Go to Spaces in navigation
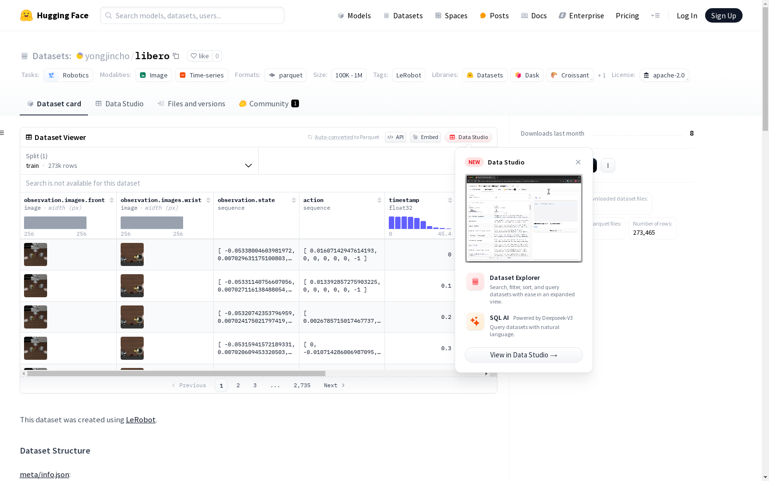Screen dimensions: 769x481 tap(451, 15)
